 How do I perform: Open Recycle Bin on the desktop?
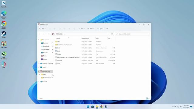pos(4,4)
